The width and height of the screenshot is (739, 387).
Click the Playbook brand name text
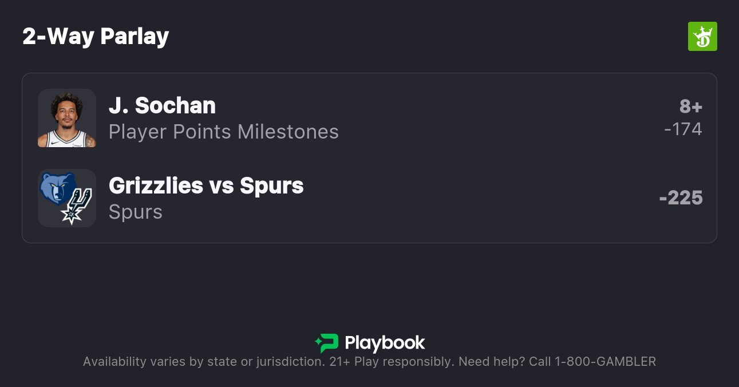(385, 343)
